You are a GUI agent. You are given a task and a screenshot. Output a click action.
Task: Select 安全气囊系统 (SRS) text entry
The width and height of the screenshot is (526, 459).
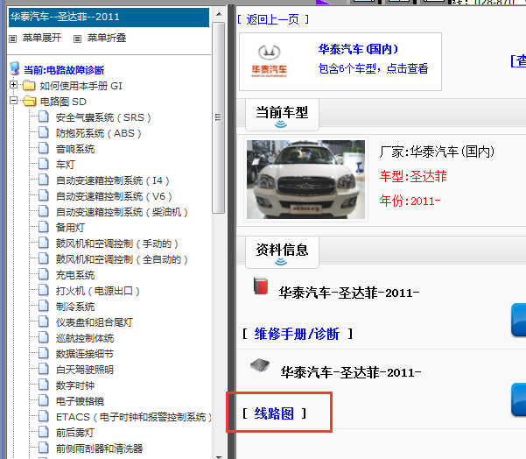pos(103,117)
